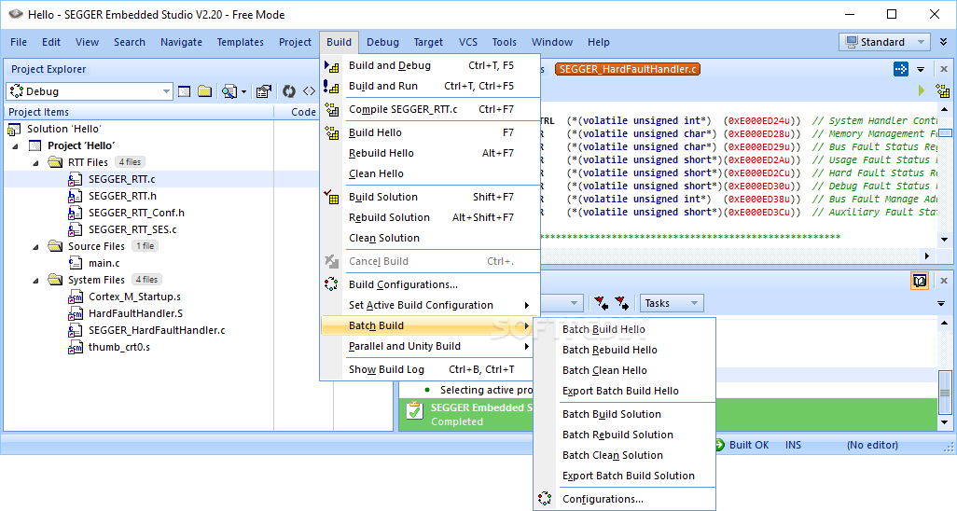Click the Built OK status icon
The width and height of the screenshot is (957, 511).
(x=719, y=445)
